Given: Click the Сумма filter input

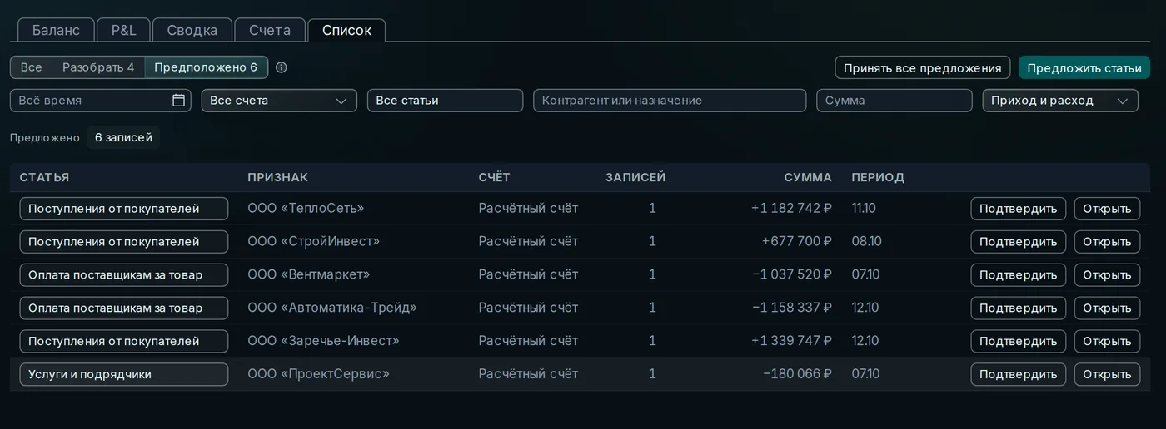Looking at the screenshot, I should pyautogui.click(x=894, y=101).
